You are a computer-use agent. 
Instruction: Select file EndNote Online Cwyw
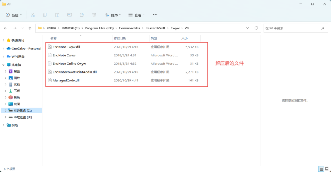click(x=69, y=63)
